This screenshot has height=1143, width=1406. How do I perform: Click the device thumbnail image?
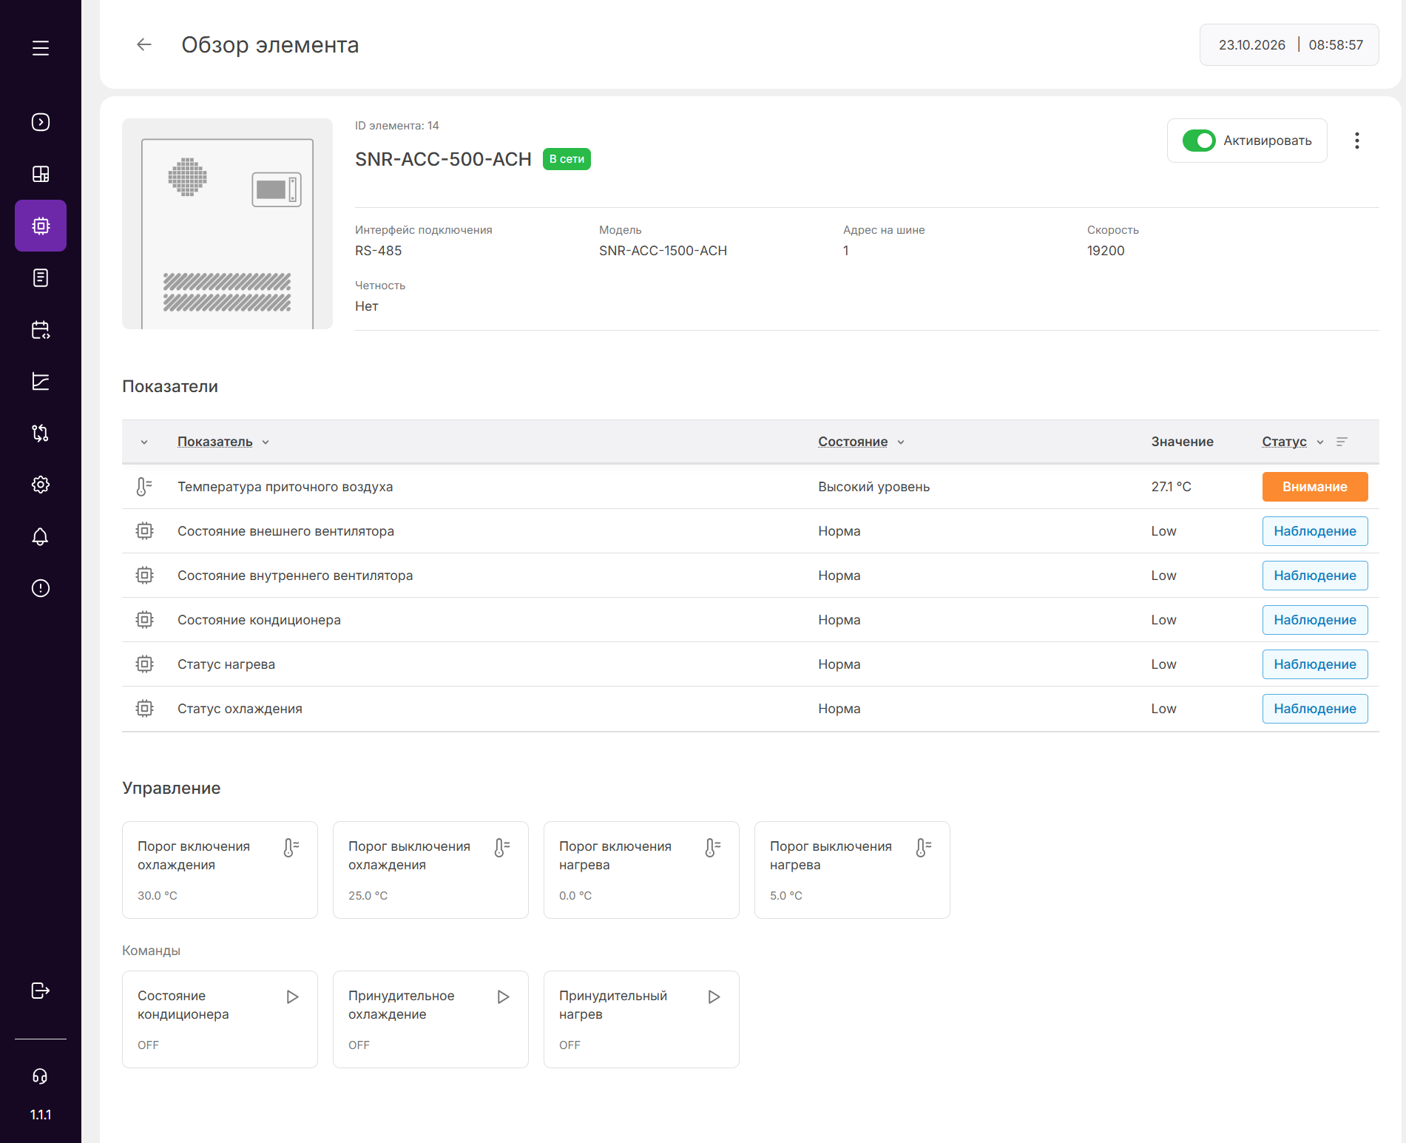(227, 223)
